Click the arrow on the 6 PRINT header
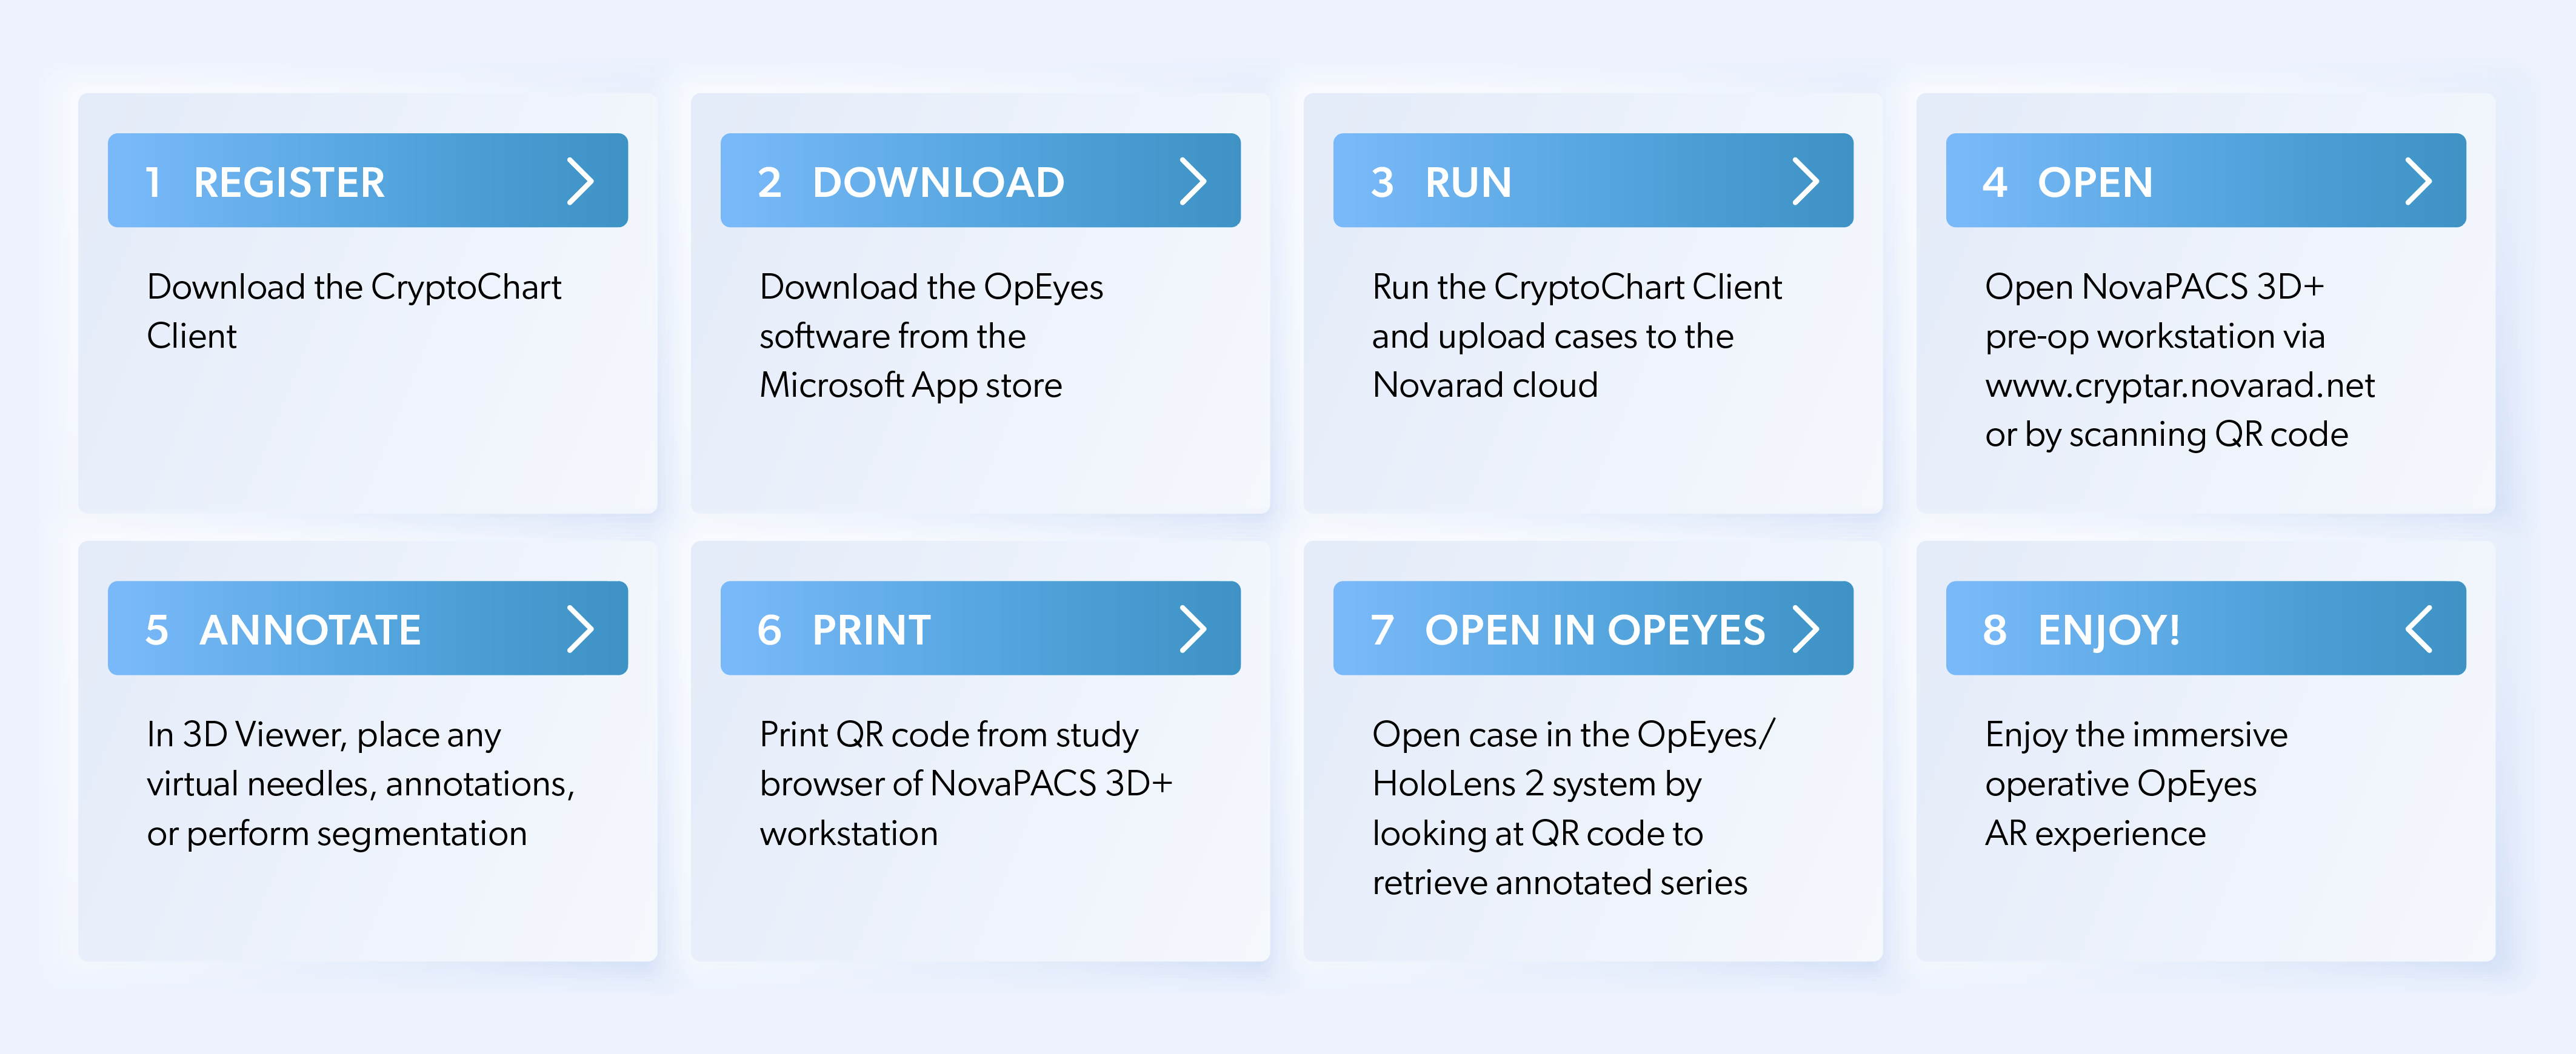This screenshot has height=1054, width=2576. (1193, 628)
